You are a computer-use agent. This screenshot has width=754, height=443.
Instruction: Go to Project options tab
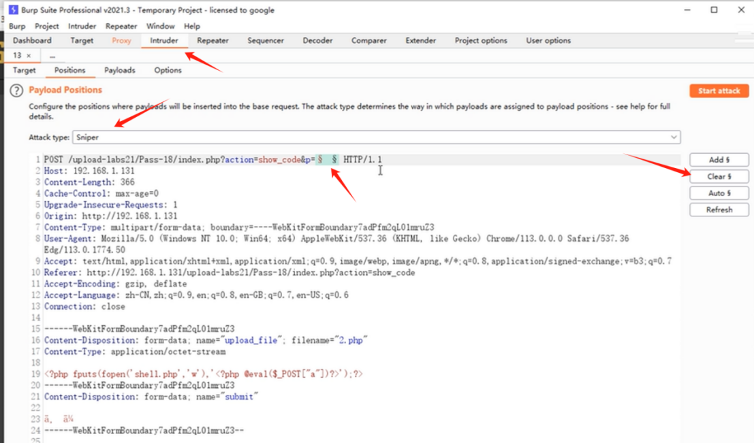click(481, 40)
